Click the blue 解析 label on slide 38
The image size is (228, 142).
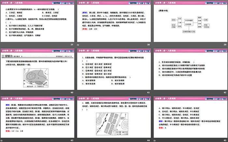click(x=85, y=13)
